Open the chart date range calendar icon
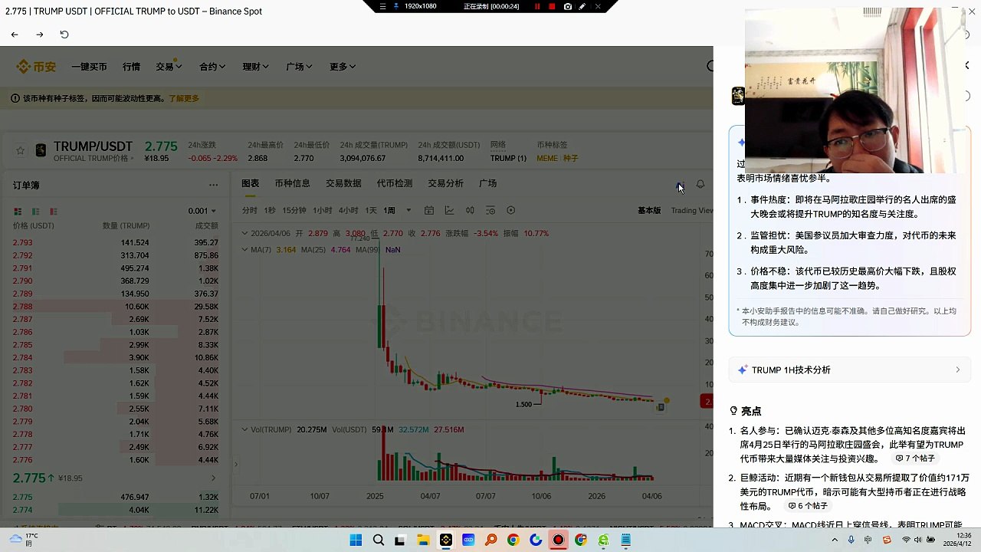Image resolution: width=981 pixels, height=552 pixels. coord(429,210)
